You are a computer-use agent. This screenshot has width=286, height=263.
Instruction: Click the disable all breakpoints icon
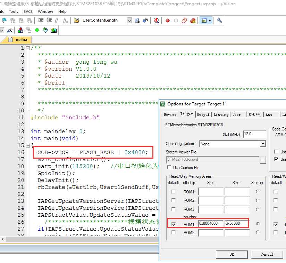[184, 21]
